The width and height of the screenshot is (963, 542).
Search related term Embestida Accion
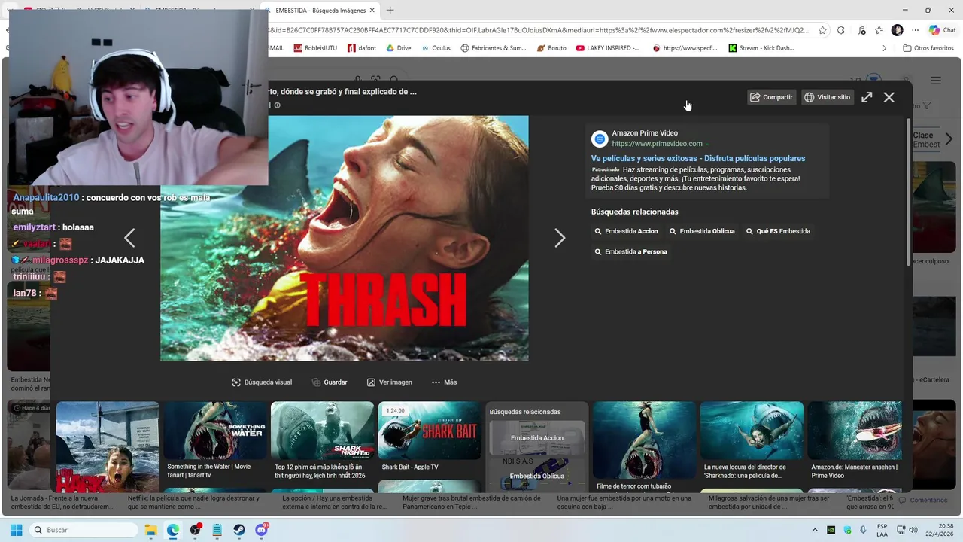tap(627, 231)
